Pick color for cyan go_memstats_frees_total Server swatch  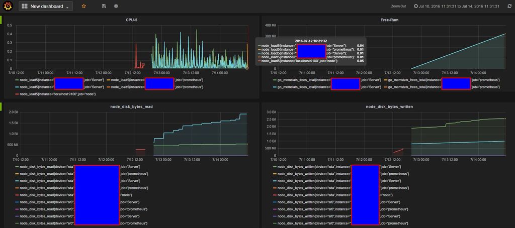(x=275, y=87)
